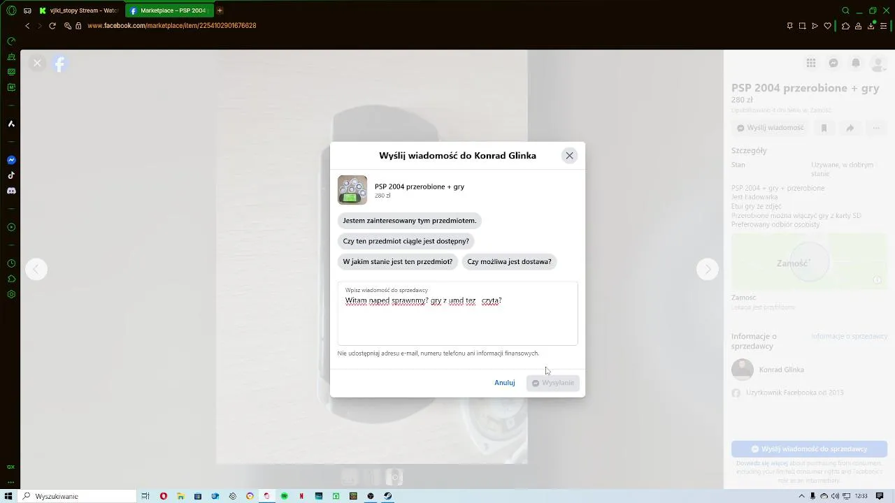Go forward in browser history
This screenshot has width=895, height=503.
pyautogui.click(x=40, y=26)
